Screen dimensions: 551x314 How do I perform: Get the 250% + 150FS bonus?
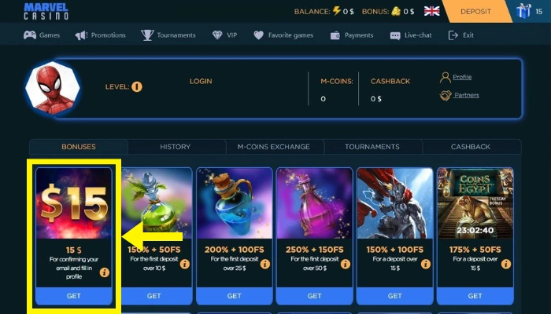point(315,296)
